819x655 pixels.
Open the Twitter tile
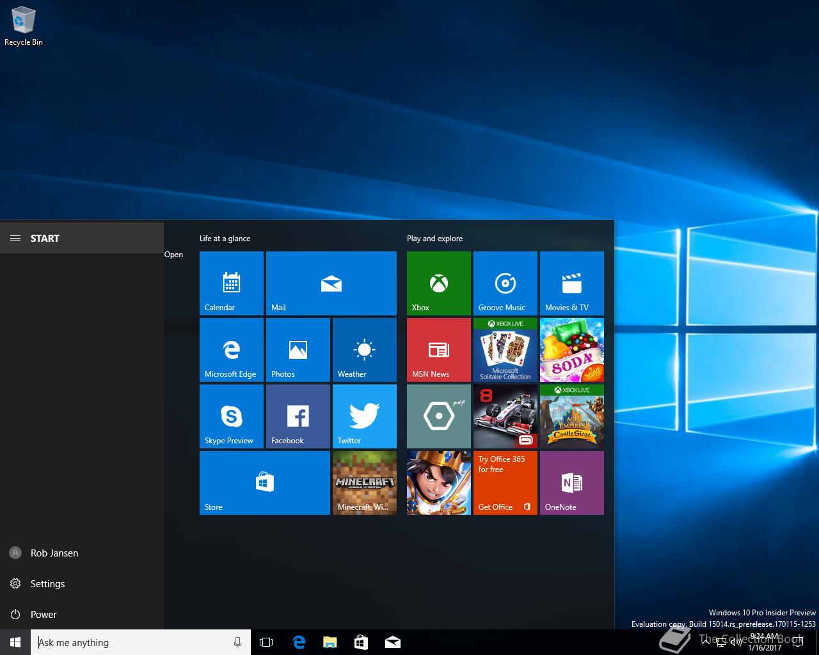click(x=364, y=416)
